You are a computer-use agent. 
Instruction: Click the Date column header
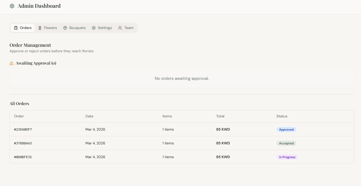point(89,116)
